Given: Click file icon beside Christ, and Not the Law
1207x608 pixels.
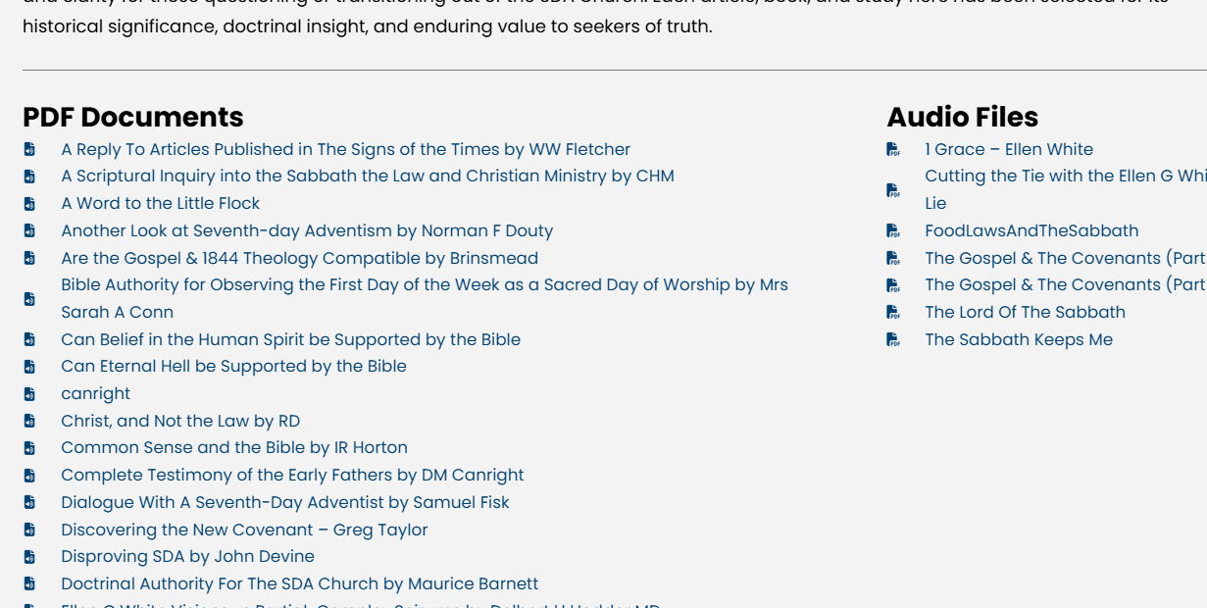Looking at the screenshot, I should tap(29, 422).
